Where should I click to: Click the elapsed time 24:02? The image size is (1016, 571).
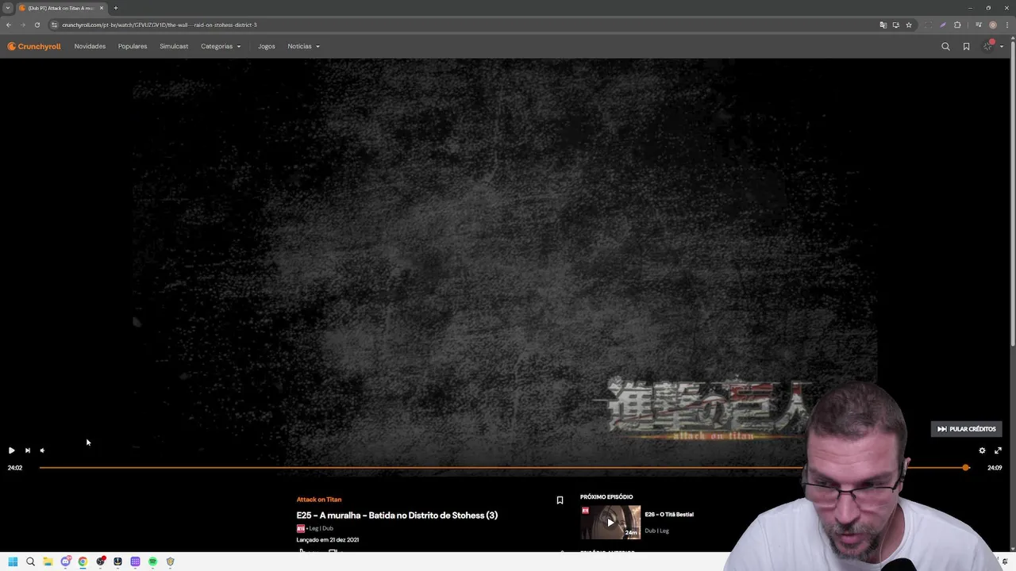[15, 468]
